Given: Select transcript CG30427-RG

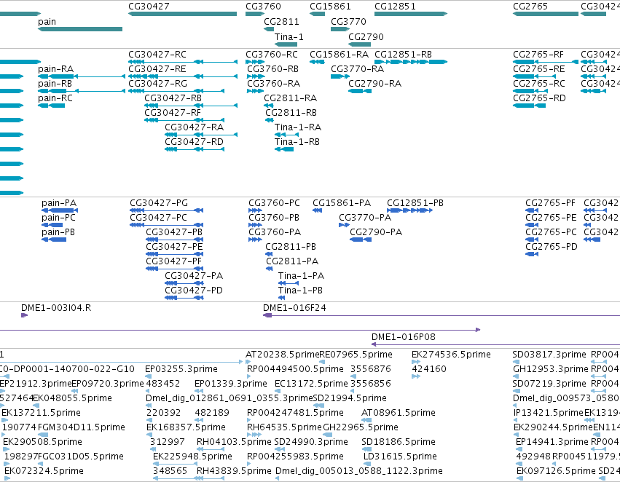Looking at the screenshot, I should pyautogui.click(x=176, y=91).
